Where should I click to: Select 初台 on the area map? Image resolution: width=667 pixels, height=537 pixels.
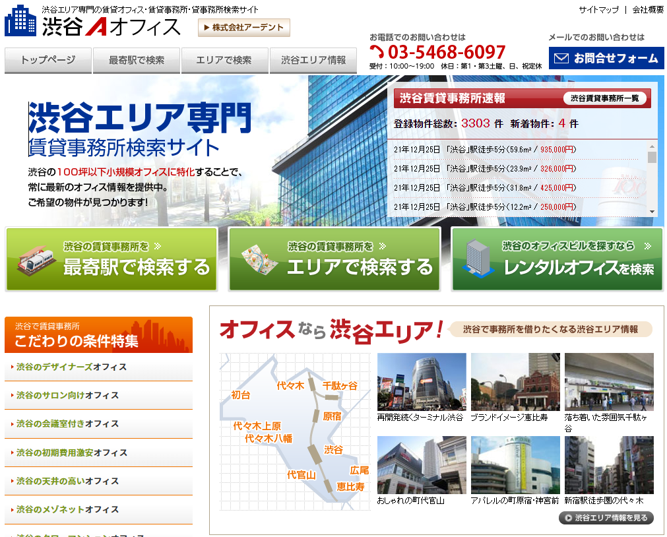(x=240, y=395)
